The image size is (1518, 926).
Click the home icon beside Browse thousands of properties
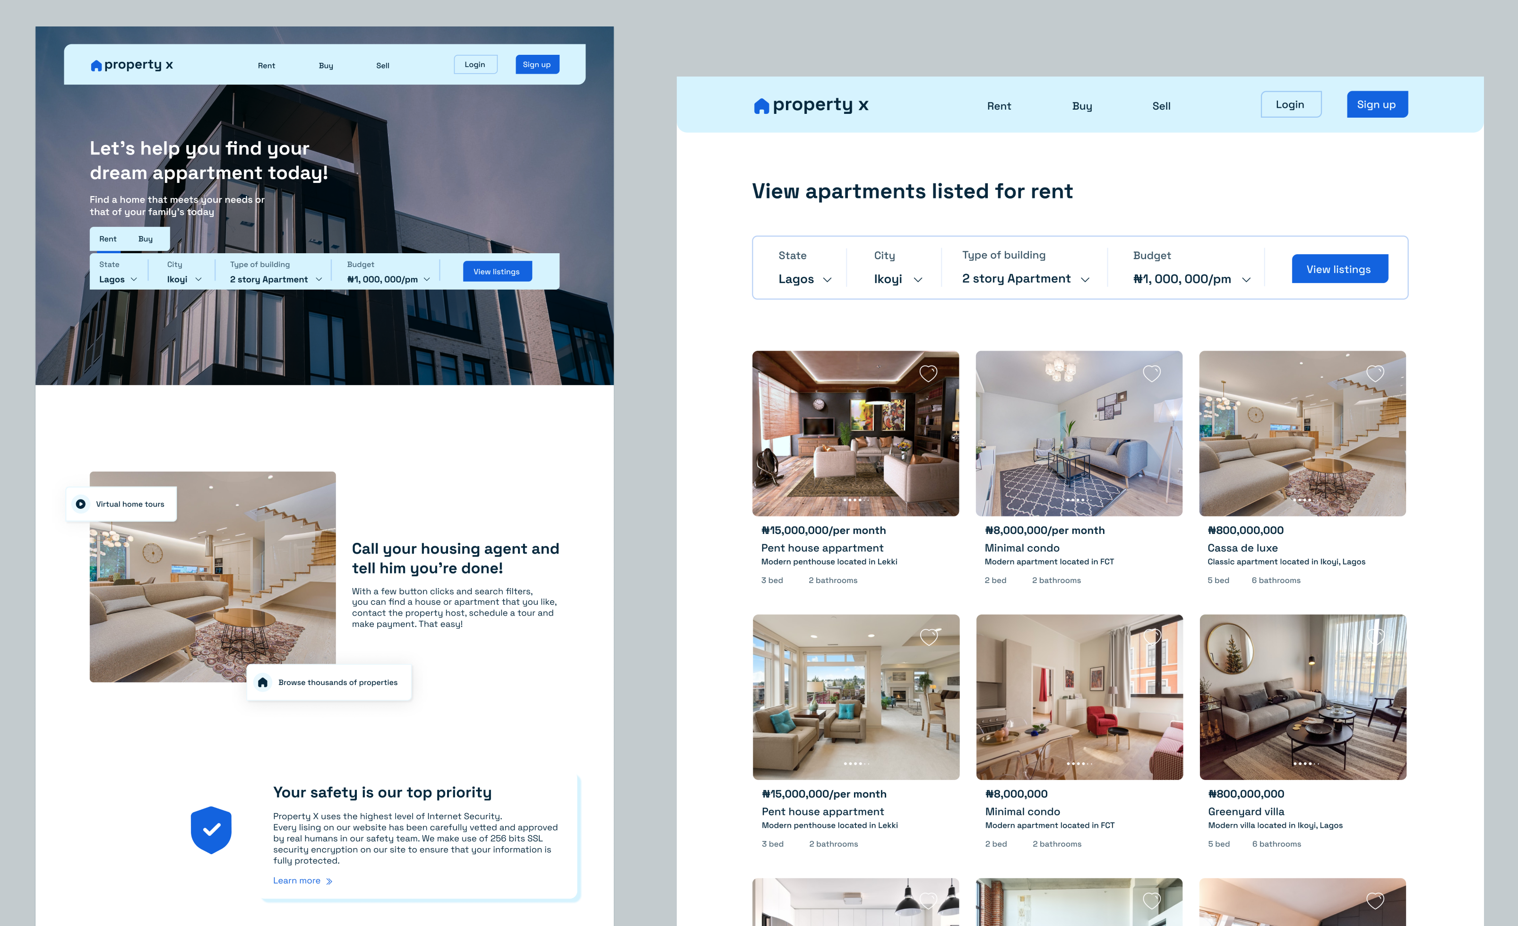coord(262,682)
